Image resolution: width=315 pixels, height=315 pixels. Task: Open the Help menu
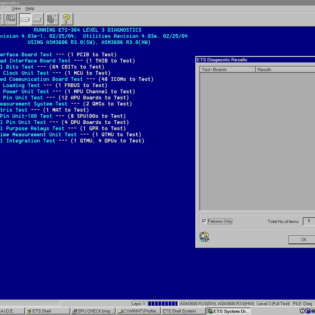tap(30, 8)
